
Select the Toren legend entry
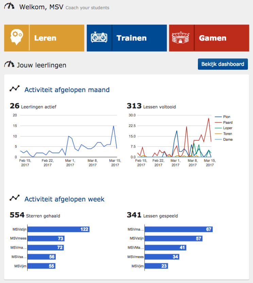pyautogui.click(x=223, y=134)
